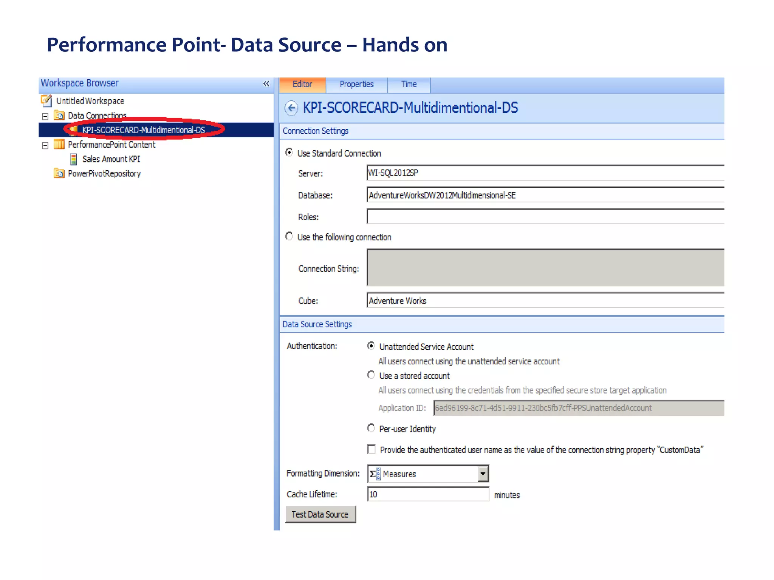The image size is (774, 580).
Task: Click the PowerPivotRepository folder icon
Action: click(x=59, y=173)
